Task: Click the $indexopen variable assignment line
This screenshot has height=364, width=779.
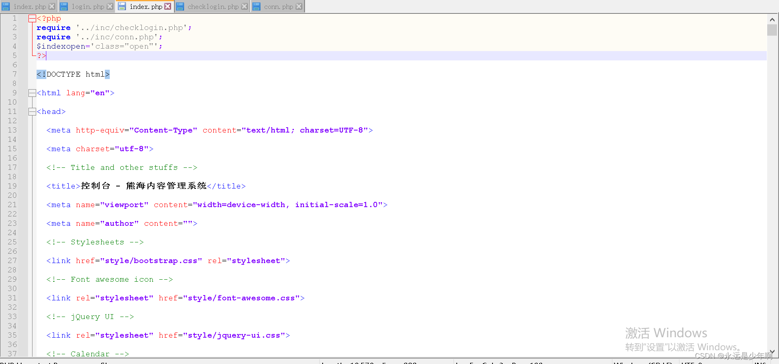Action: coord(99,46)
